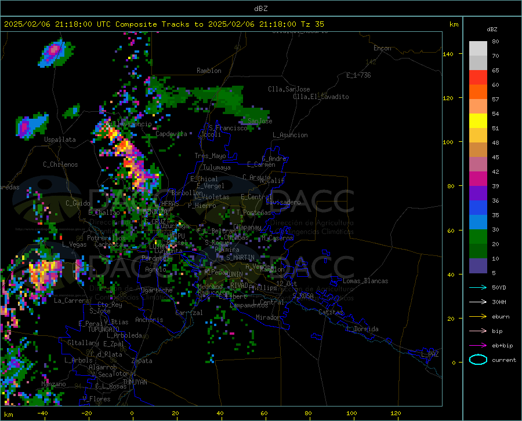Click the 'Divisadero' map label

coord(283,202)
